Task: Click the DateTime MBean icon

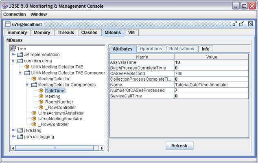Action: click(x=41, y=90)
